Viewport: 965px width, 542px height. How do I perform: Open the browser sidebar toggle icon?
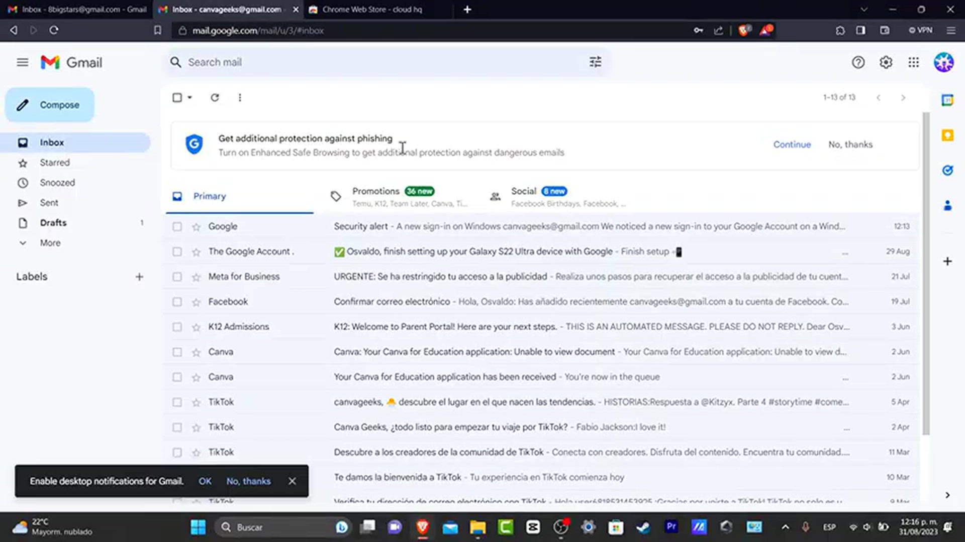860,30
